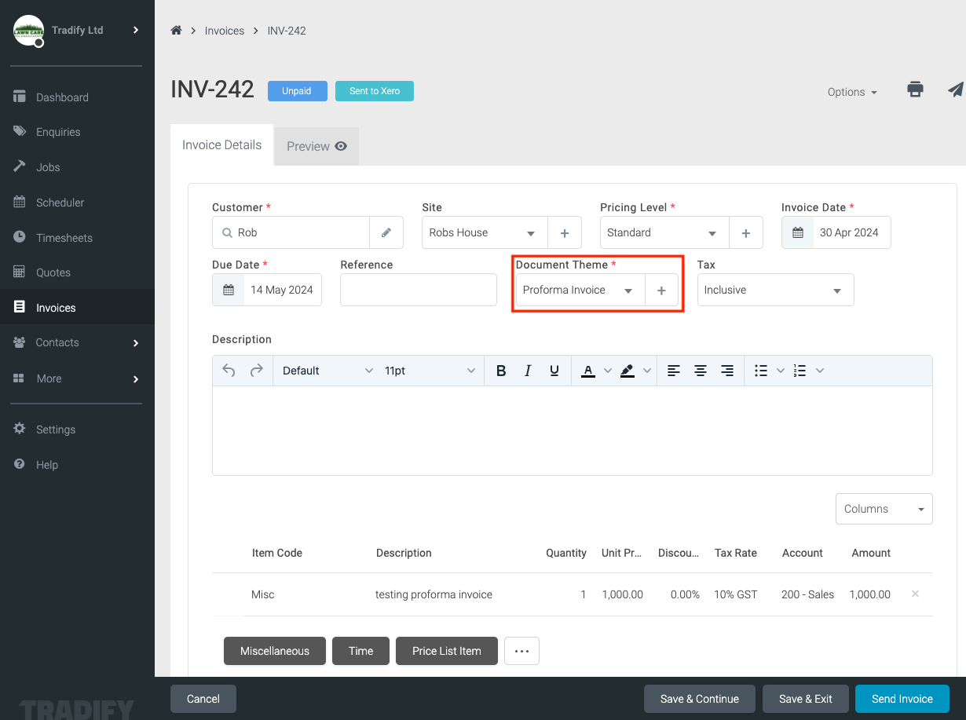Add a Miscellaneous line item
966x720 pixels.
click(275, 651)
